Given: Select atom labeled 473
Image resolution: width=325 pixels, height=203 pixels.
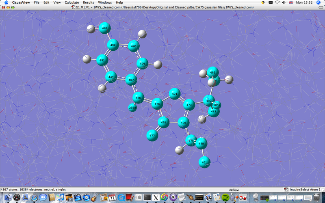Looking at the screenshot, I should [x=189, y=105].
